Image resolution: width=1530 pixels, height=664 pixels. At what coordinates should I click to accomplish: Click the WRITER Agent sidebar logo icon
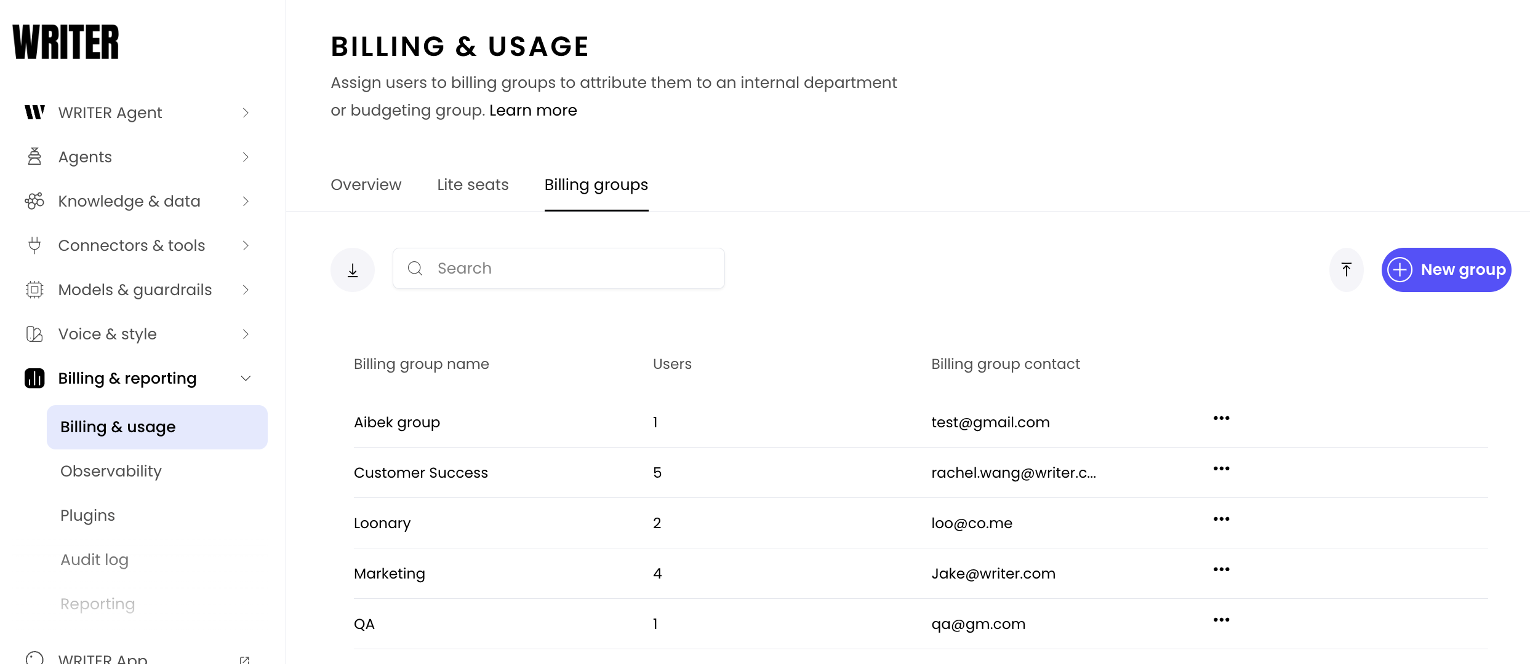[x=34, y=113]
